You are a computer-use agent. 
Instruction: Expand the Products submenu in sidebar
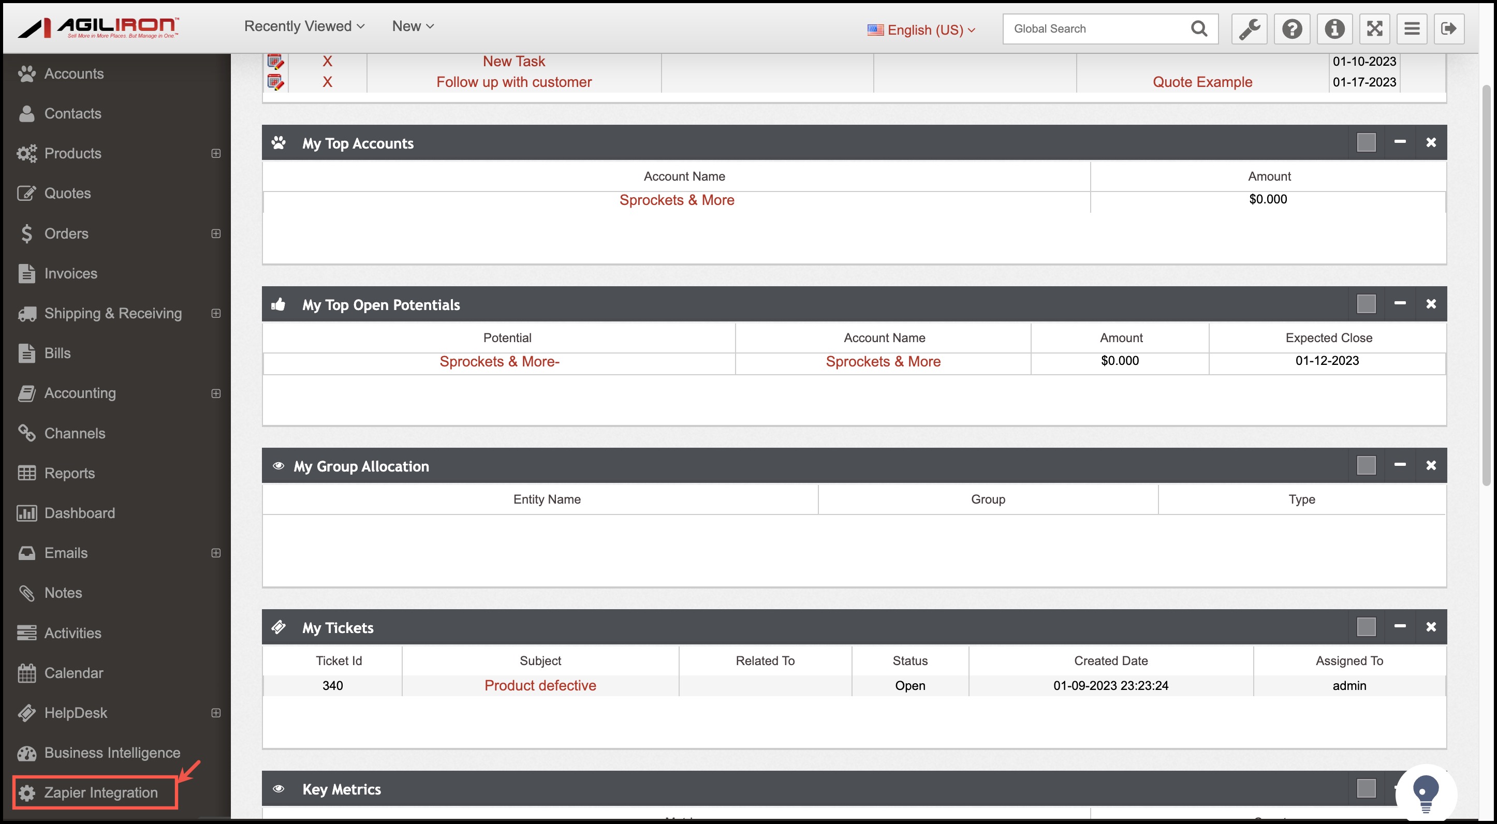(x=216, y=153)
